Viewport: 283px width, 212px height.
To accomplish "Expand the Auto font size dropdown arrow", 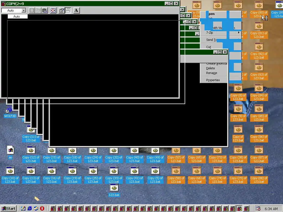I will coord(24,10).
